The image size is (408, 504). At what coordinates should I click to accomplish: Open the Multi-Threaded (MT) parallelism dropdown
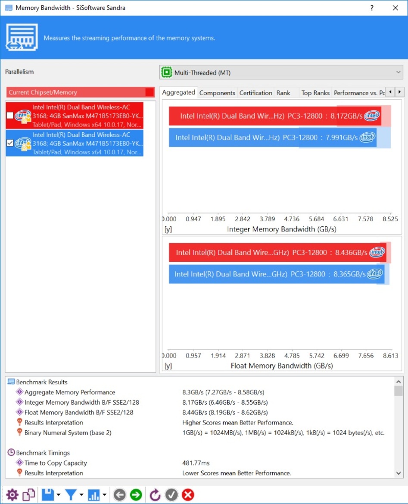tap(281, 72)
